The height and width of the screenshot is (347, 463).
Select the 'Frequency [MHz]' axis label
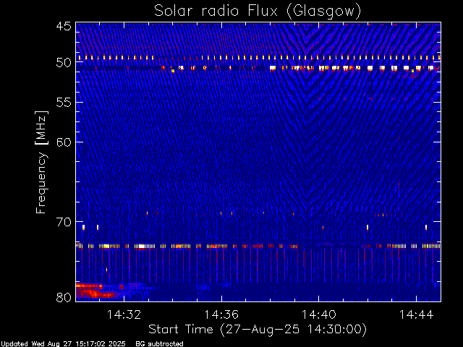pyautogui.click(x=42, y=162)
